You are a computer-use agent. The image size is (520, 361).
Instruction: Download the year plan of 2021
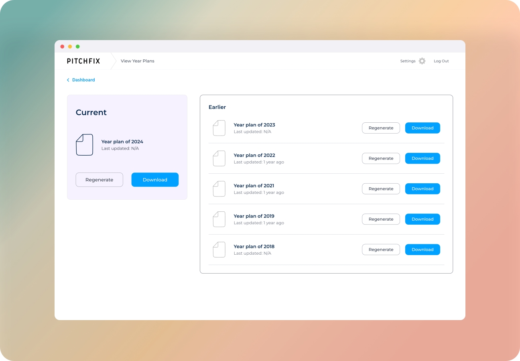pyautogui.click(x=422, y=189)
